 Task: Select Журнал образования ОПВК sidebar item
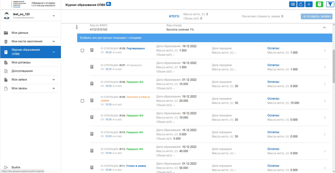pos(30,52)
